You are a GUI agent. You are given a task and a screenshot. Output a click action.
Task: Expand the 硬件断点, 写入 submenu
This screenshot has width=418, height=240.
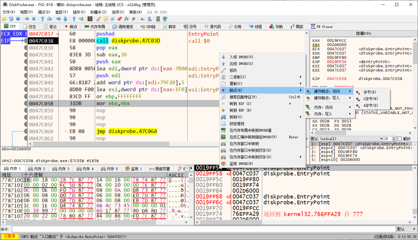pyautogui.click(x=329, y=98)
